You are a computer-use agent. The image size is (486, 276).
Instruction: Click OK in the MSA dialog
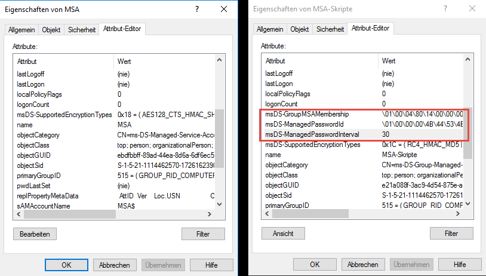(x=66, y=265)
